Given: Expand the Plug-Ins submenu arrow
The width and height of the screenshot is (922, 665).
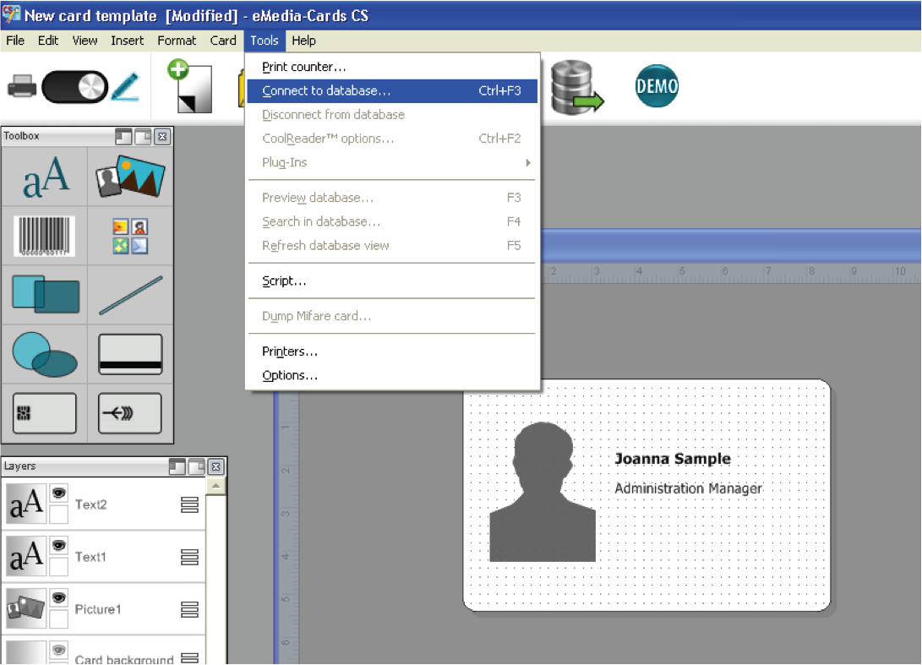Looking at the screenshot, I should tap(528, 162).
